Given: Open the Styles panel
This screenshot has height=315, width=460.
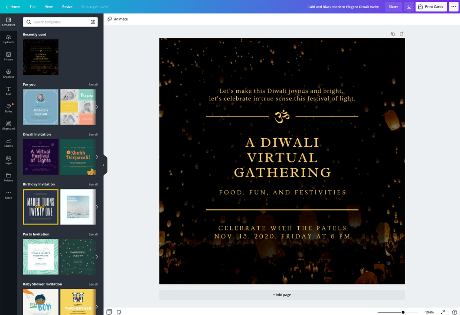Looking at the screenshot, I should pos(8,108).
